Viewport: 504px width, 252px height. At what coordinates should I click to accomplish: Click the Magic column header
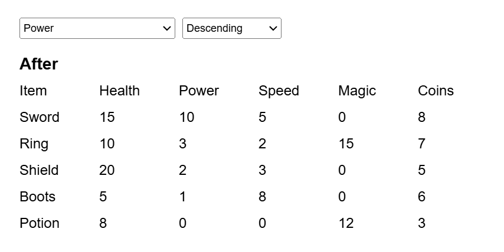pyautogui.click(x=357, y=91)
